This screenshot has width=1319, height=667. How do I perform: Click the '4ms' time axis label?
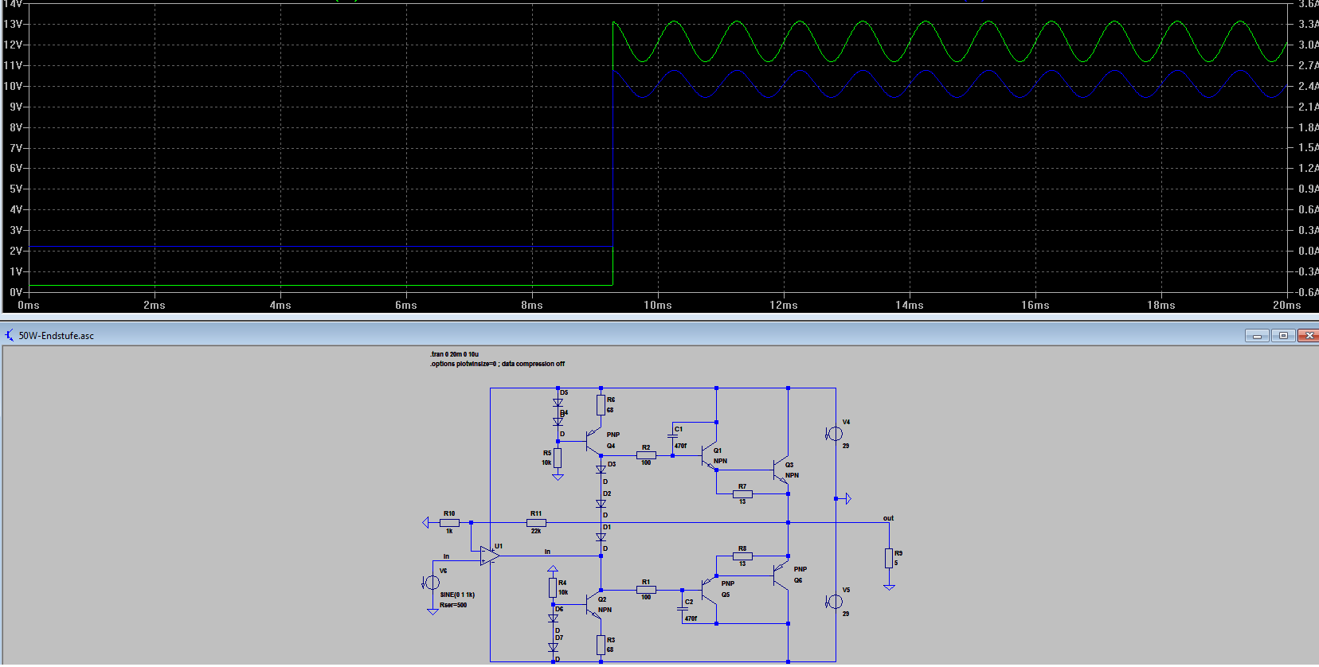[x=280, y=305]
